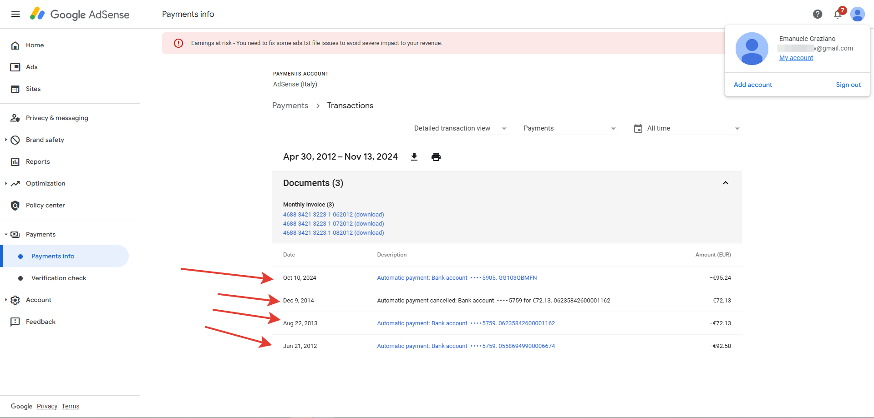Download invoice 4688-3421-3223-1-082012
Screen dimensions: 874x418
pyautogui.click(x=334, y=233)
